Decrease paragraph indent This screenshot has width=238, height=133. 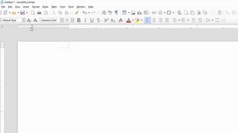pos(200,20)
